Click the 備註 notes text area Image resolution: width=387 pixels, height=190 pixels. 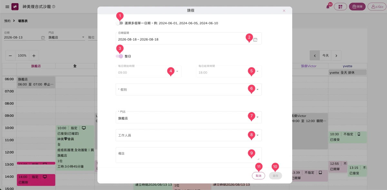(x=189, y=155)
